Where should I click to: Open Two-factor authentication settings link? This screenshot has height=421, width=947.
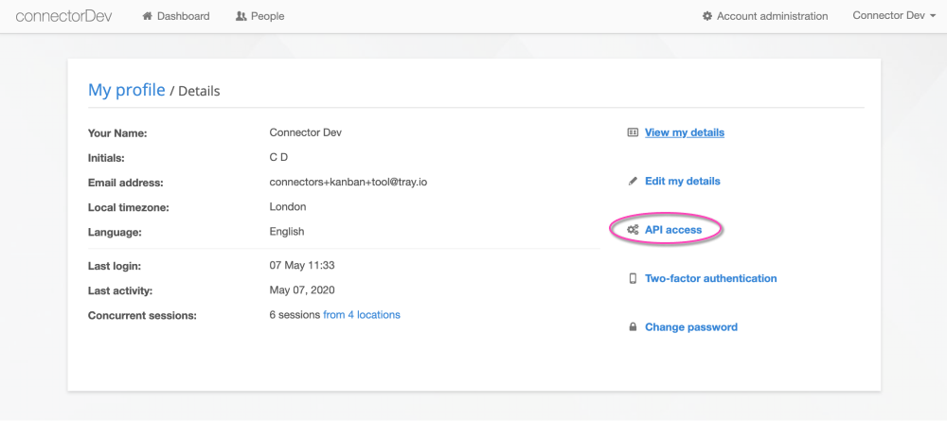coord(710,278)
